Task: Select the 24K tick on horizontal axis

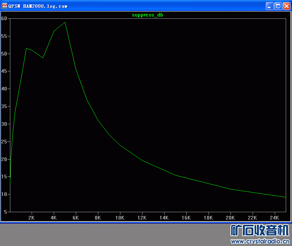Action: click(275, 217)
